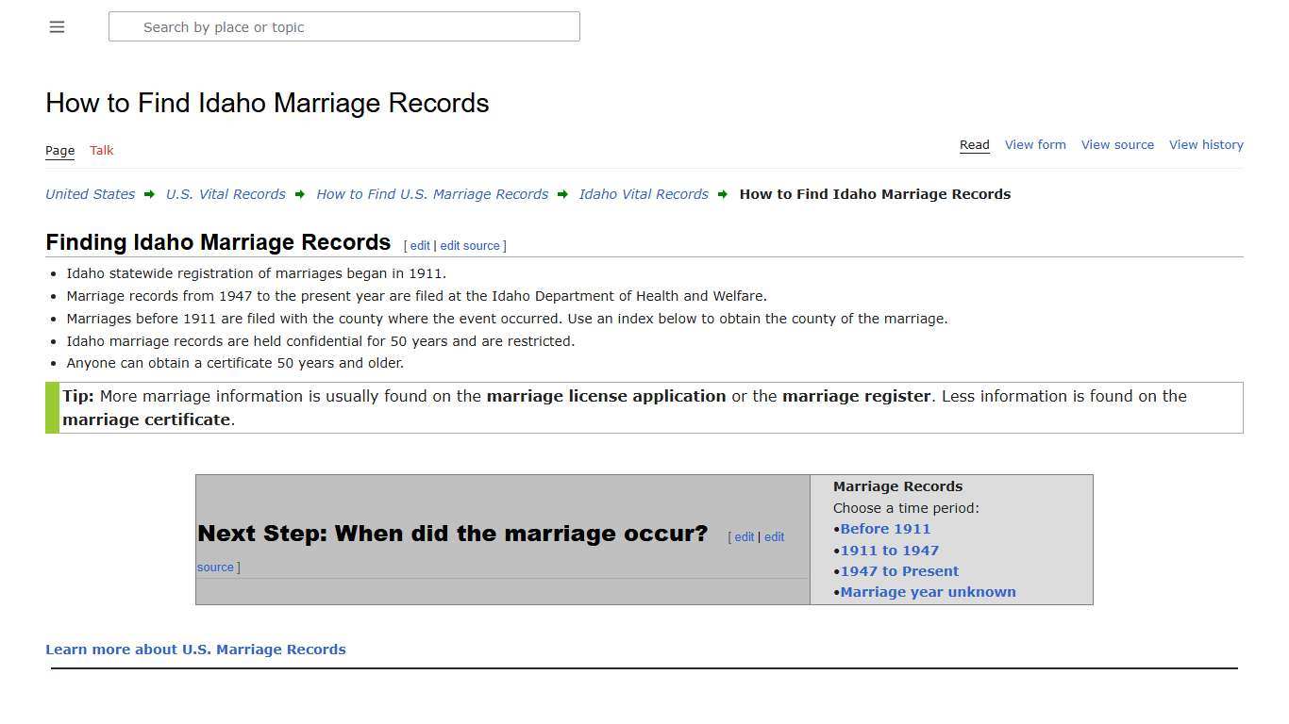Open View history
The height and width of the screenshot is (724, 1289).
(x=1206, y=144)
